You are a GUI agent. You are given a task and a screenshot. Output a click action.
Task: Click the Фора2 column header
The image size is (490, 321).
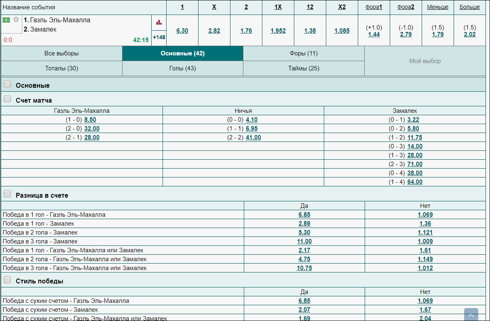tap(406, 7)
